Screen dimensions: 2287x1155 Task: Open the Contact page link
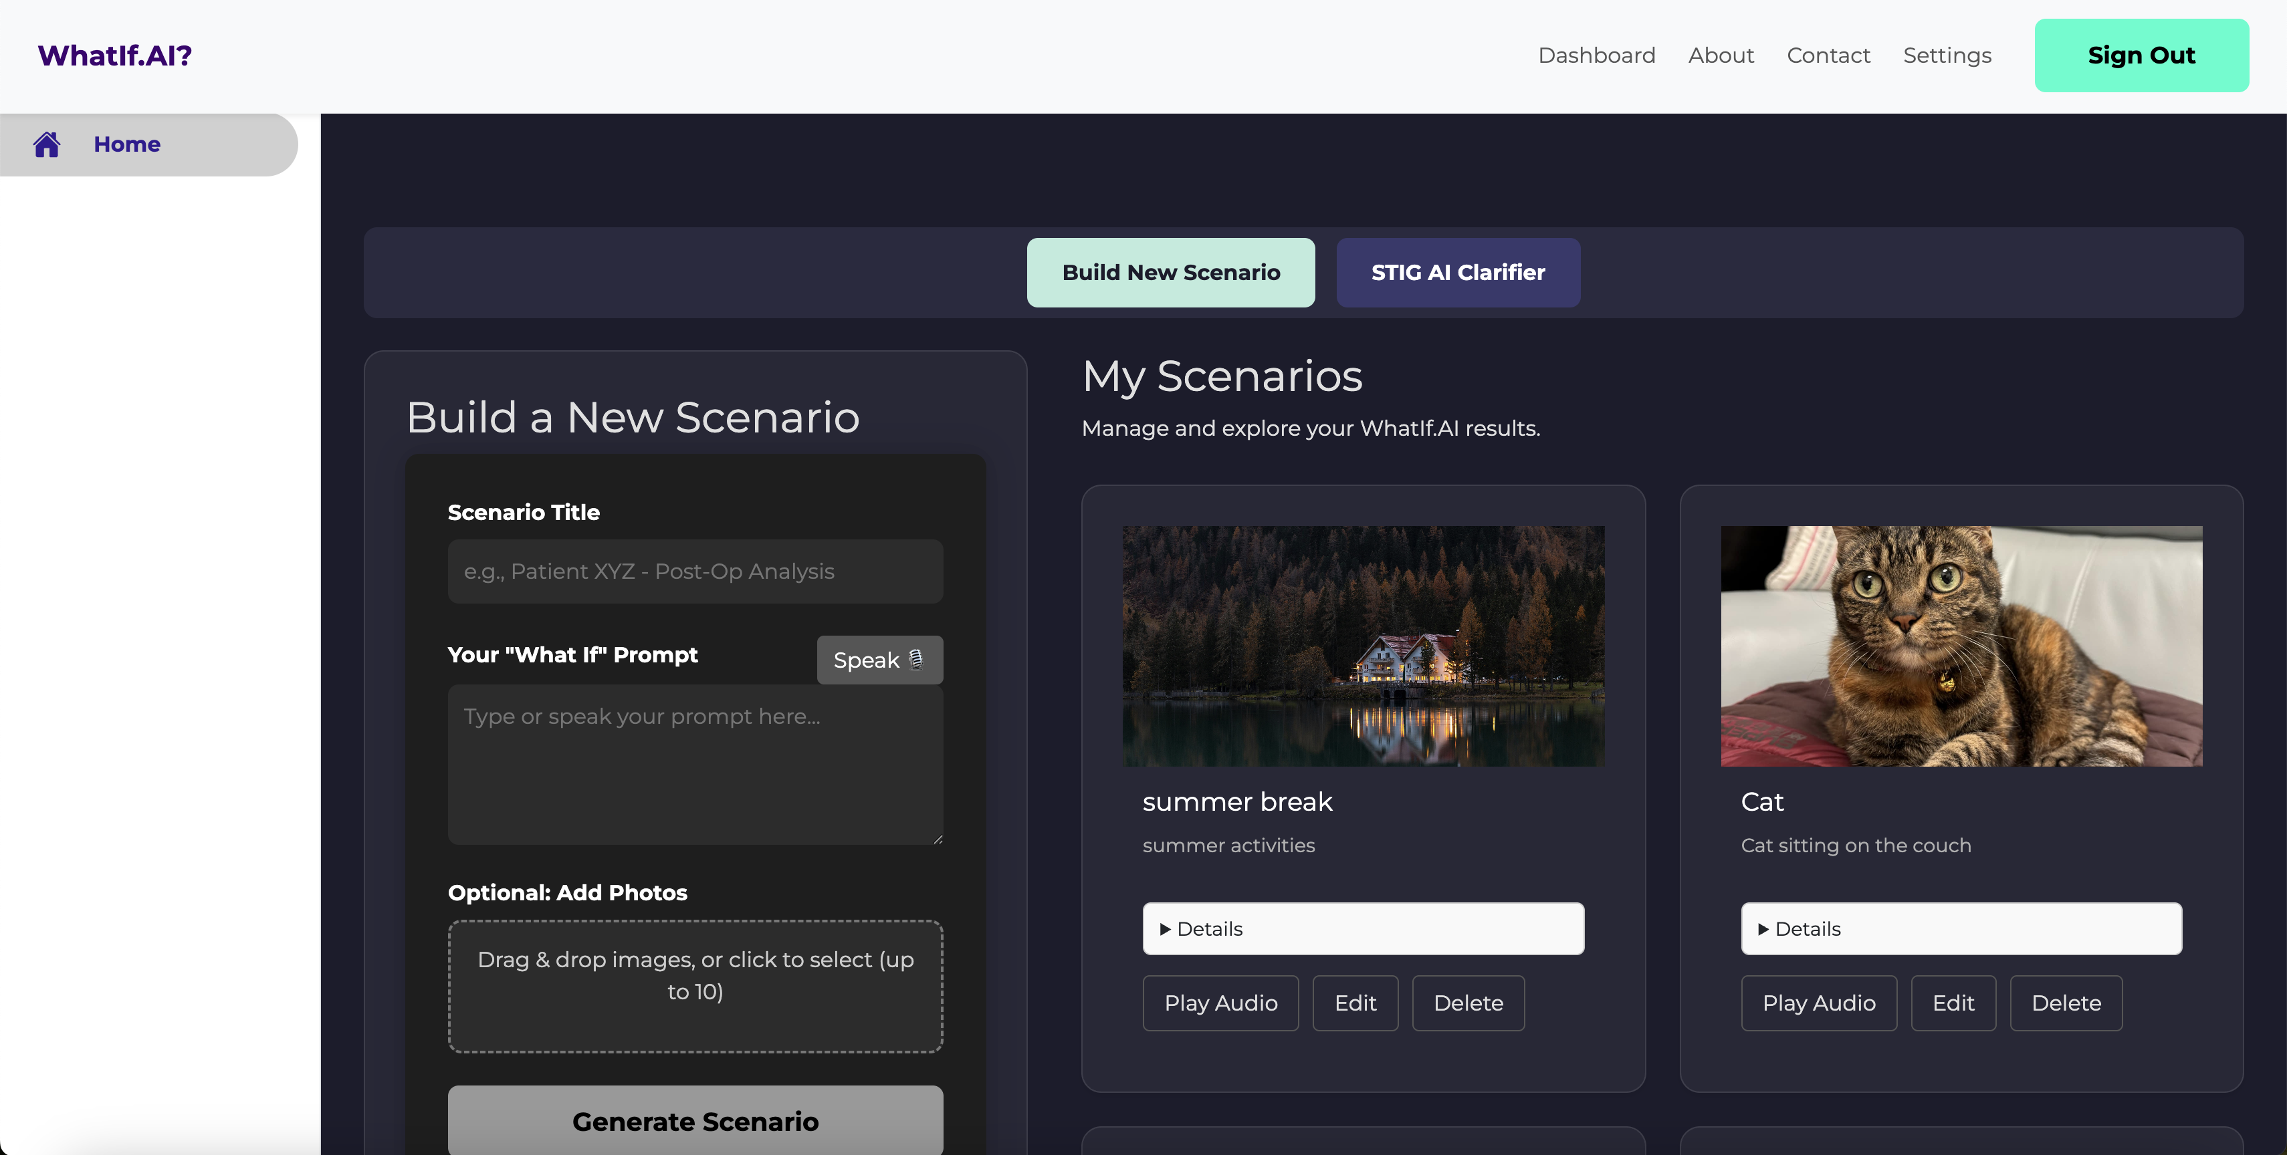1828,55
